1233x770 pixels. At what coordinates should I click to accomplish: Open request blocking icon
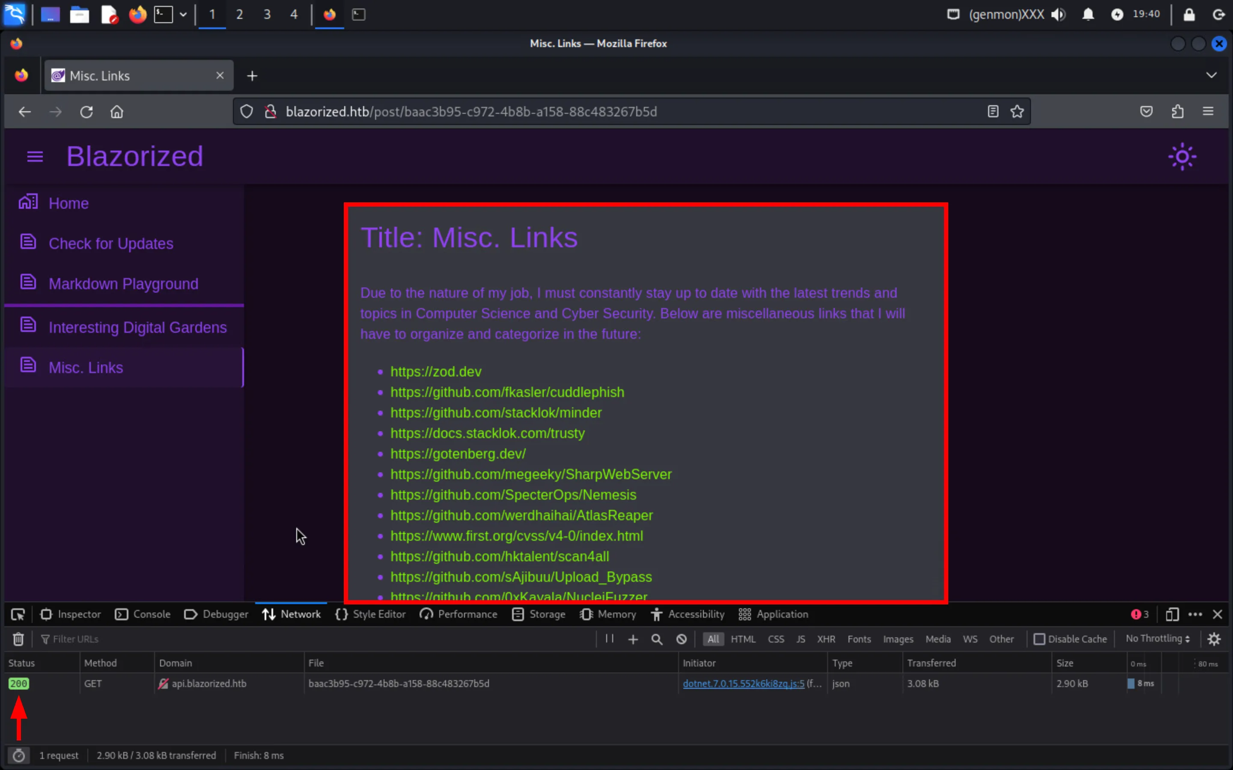pos(681,639)
